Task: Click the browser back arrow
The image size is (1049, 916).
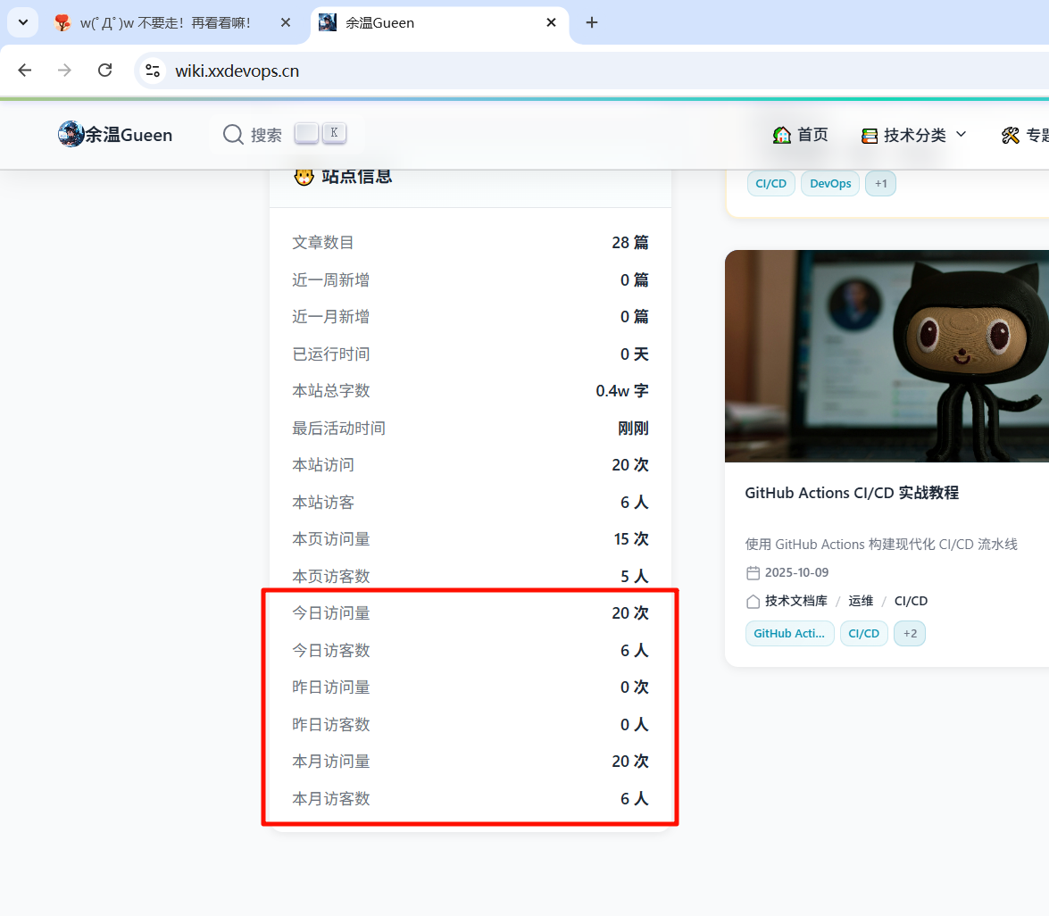Action: point(25,71)
